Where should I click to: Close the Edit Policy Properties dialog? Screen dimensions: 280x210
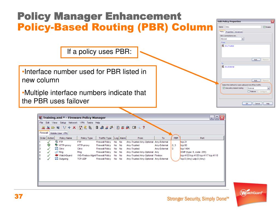click(273, 21)
